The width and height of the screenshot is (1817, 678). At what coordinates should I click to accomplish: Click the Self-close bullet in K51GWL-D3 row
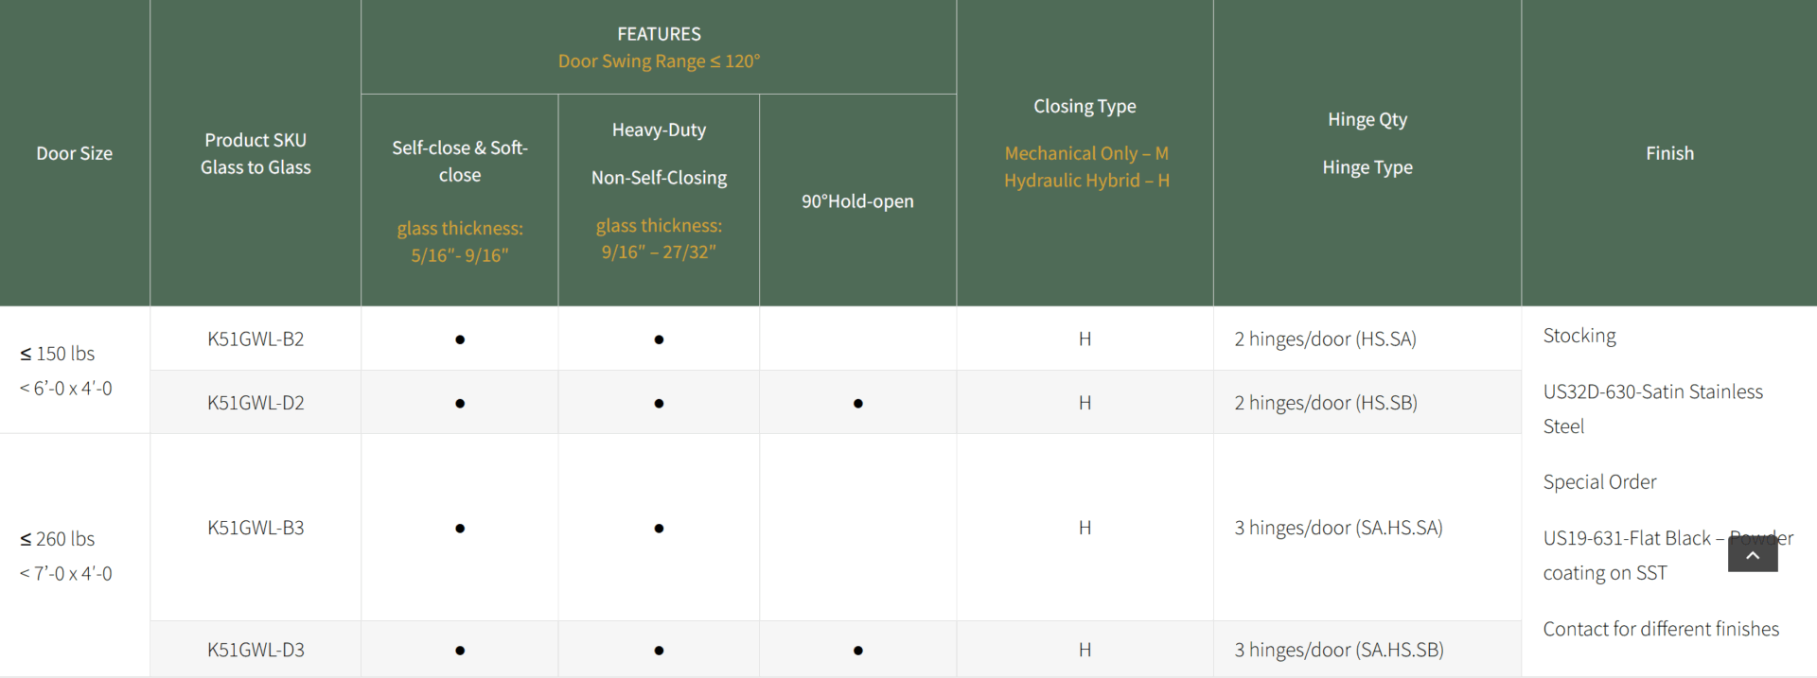(x=460, y=651)
